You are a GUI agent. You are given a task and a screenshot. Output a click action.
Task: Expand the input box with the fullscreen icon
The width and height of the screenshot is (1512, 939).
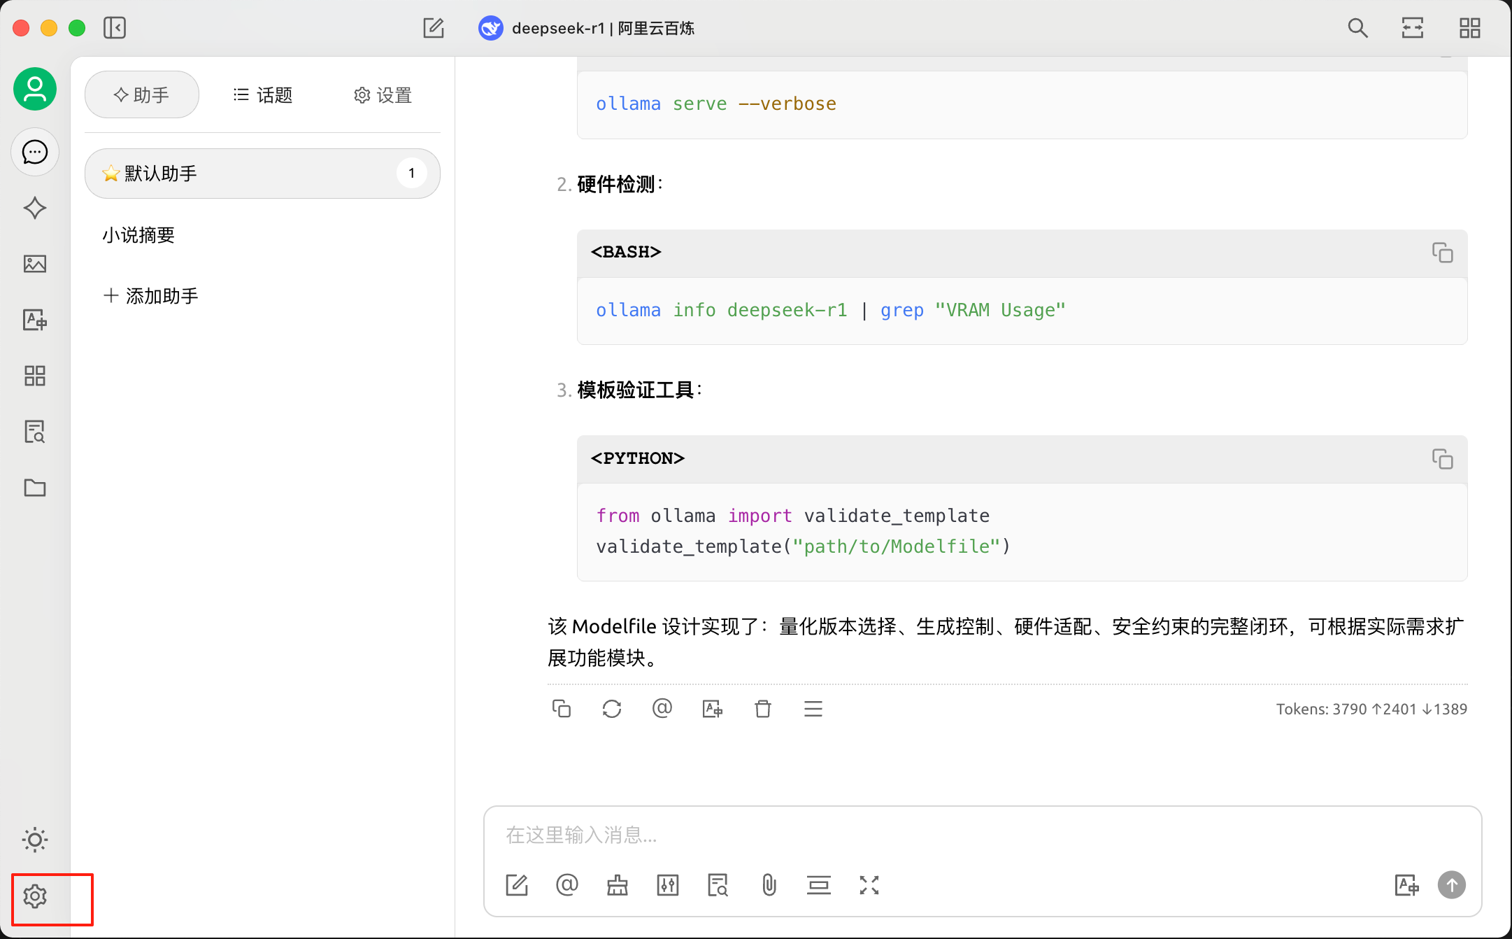point(869,885)
